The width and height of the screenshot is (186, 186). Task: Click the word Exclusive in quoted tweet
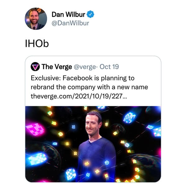click(x=46, y=78)
